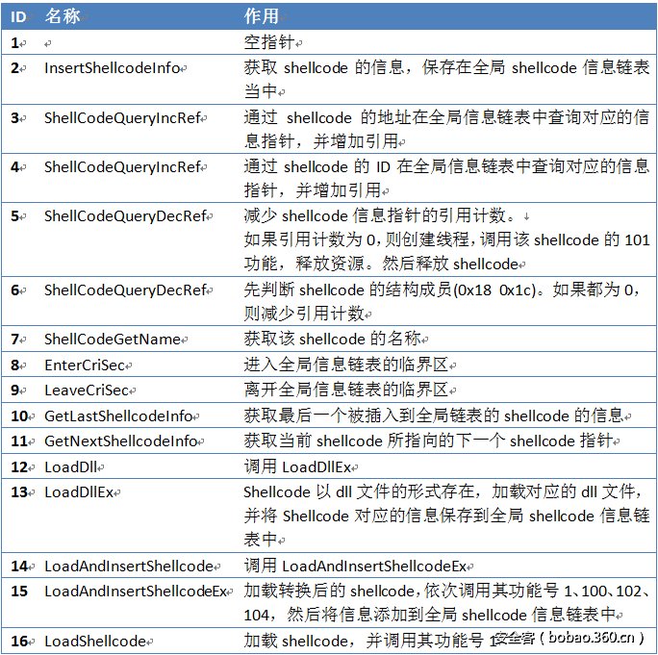Click 'ShellCodeQueryIncRef' in row 4

122,167
